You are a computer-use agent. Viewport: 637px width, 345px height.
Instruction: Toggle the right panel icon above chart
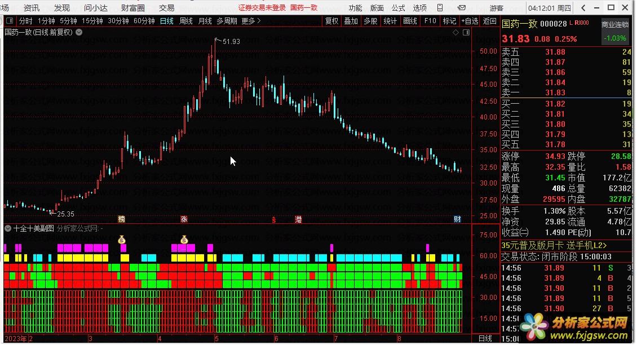pyautogui.click(x=466, y=33)
